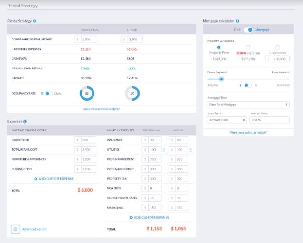Image resolution: width=303 pixels, height=243 pixels.
Task: Open the Loan Term dropdown
Action: click(227, 120)
